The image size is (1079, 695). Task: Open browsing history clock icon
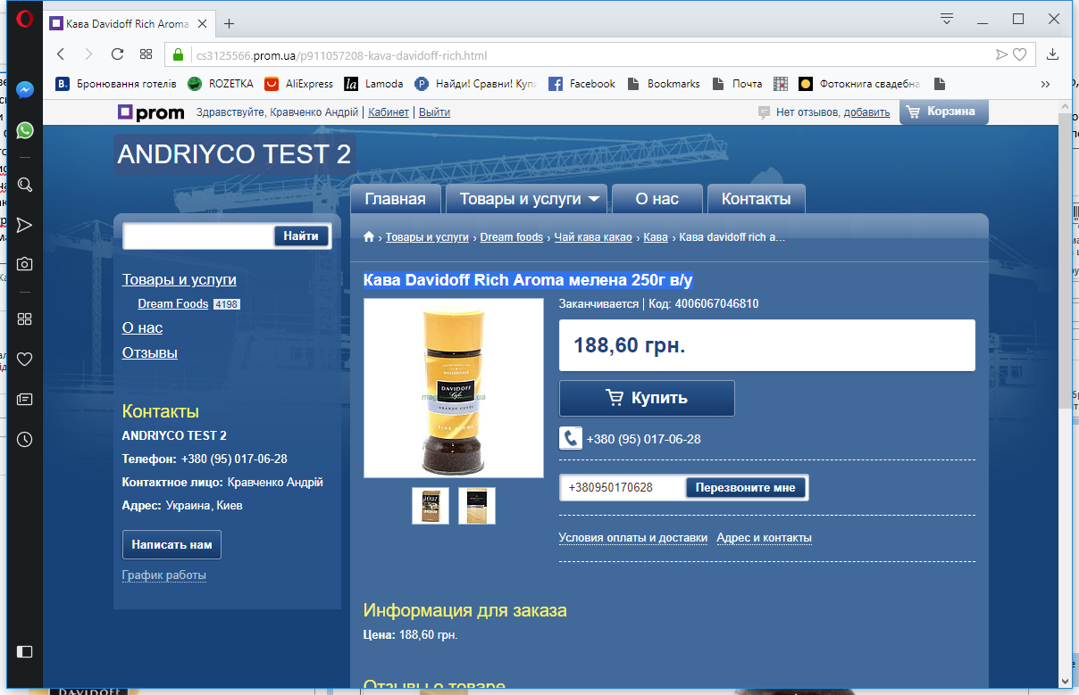[x=25, y=439]
